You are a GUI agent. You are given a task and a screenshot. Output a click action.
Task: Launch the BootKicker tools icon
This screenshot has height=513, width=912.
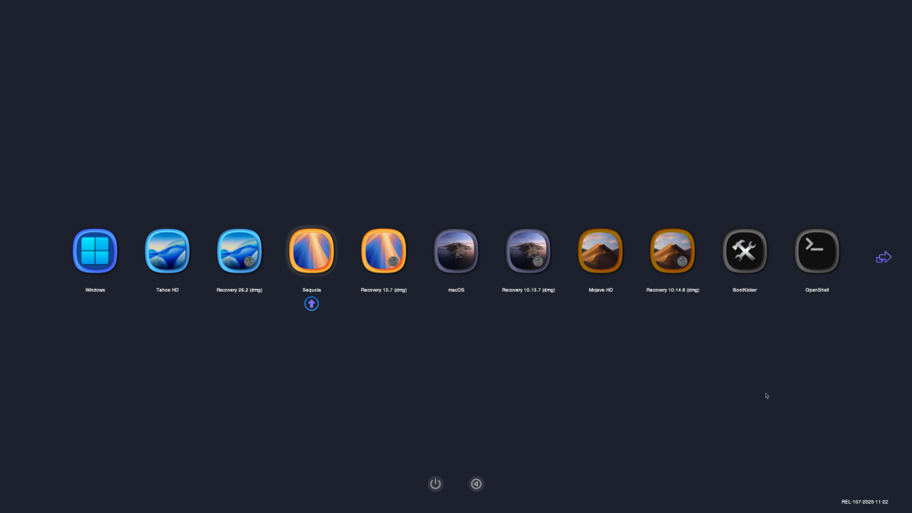click(x=744, y=251)
